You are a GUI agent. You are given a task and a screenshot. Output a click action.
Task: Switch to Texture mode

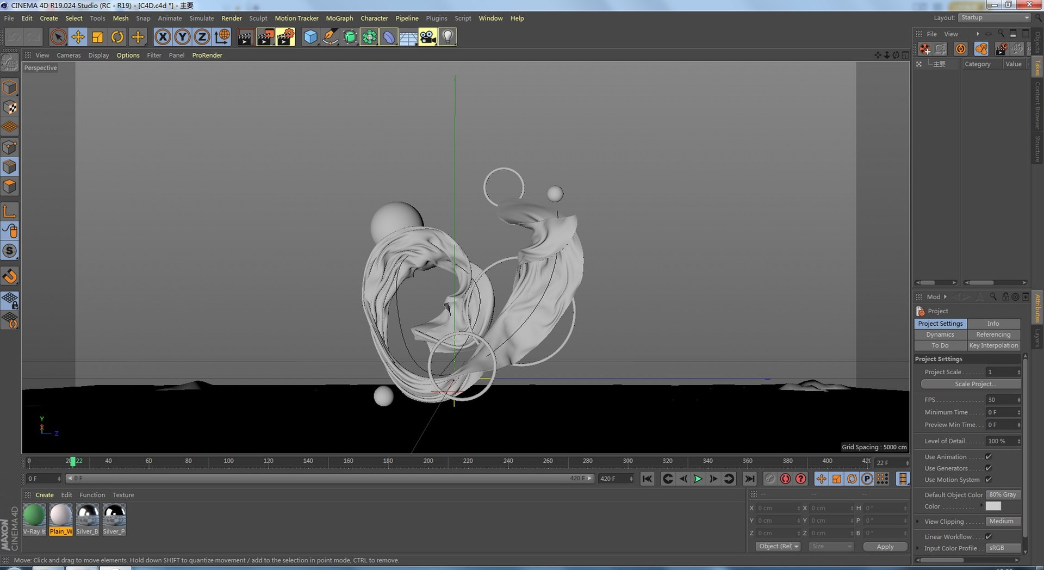tap(10, 107)
